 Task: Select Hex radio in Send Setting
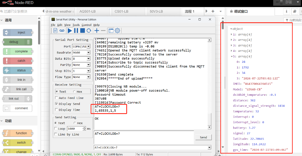click(x=75, y=123)
